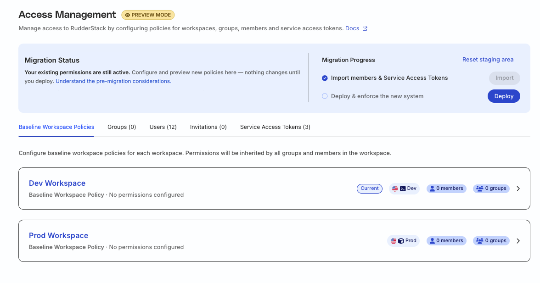
Task: Open the Dev Workspace title link
Action: 57,183
